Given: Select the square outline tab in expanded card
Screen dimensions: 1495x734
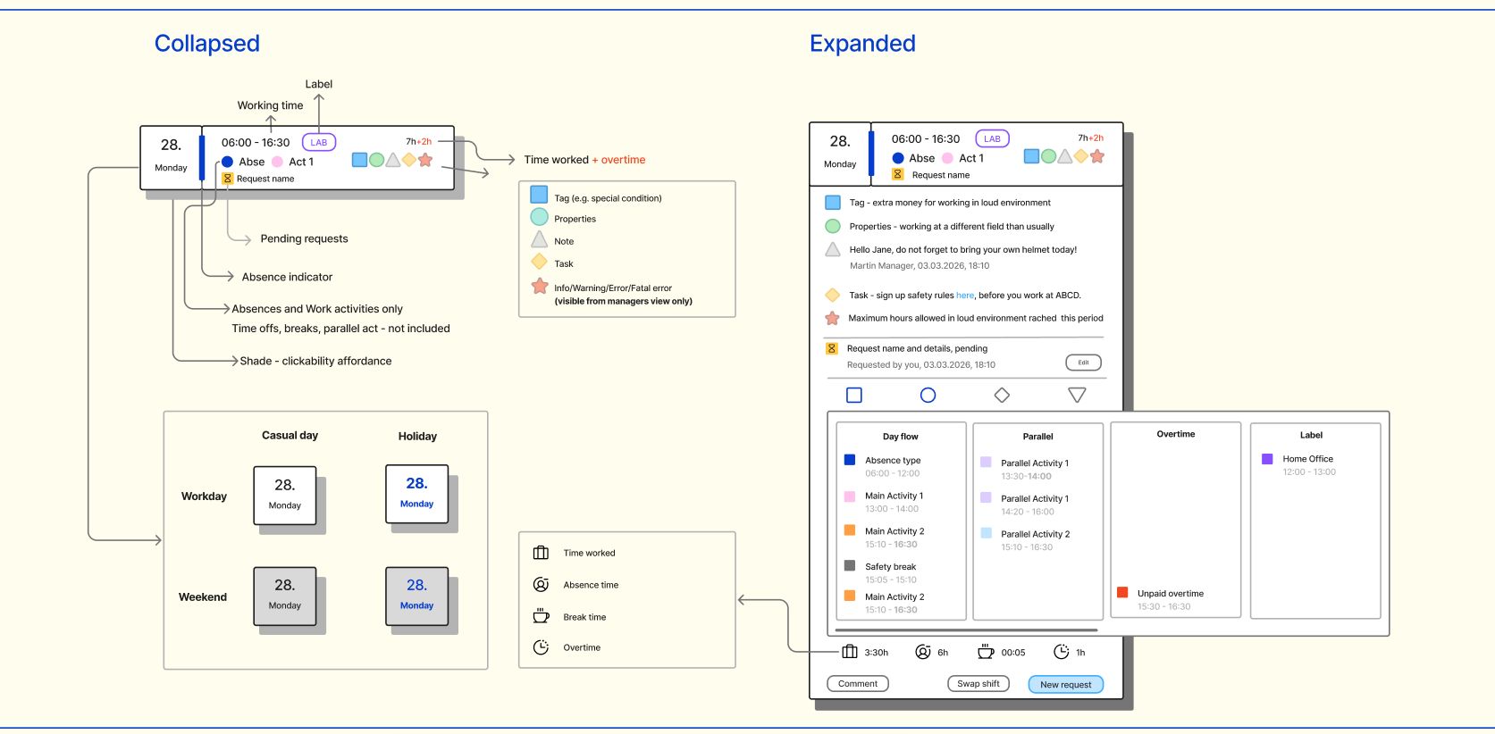Looking at the screenshot, I should tap(854, 395).
